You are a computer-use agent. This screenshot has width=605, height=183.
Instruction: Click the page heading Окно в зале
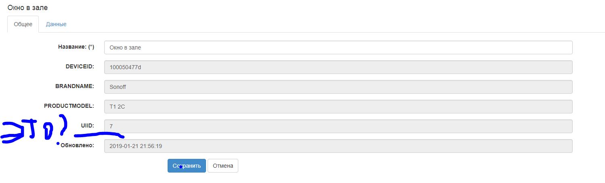(30, 8)
